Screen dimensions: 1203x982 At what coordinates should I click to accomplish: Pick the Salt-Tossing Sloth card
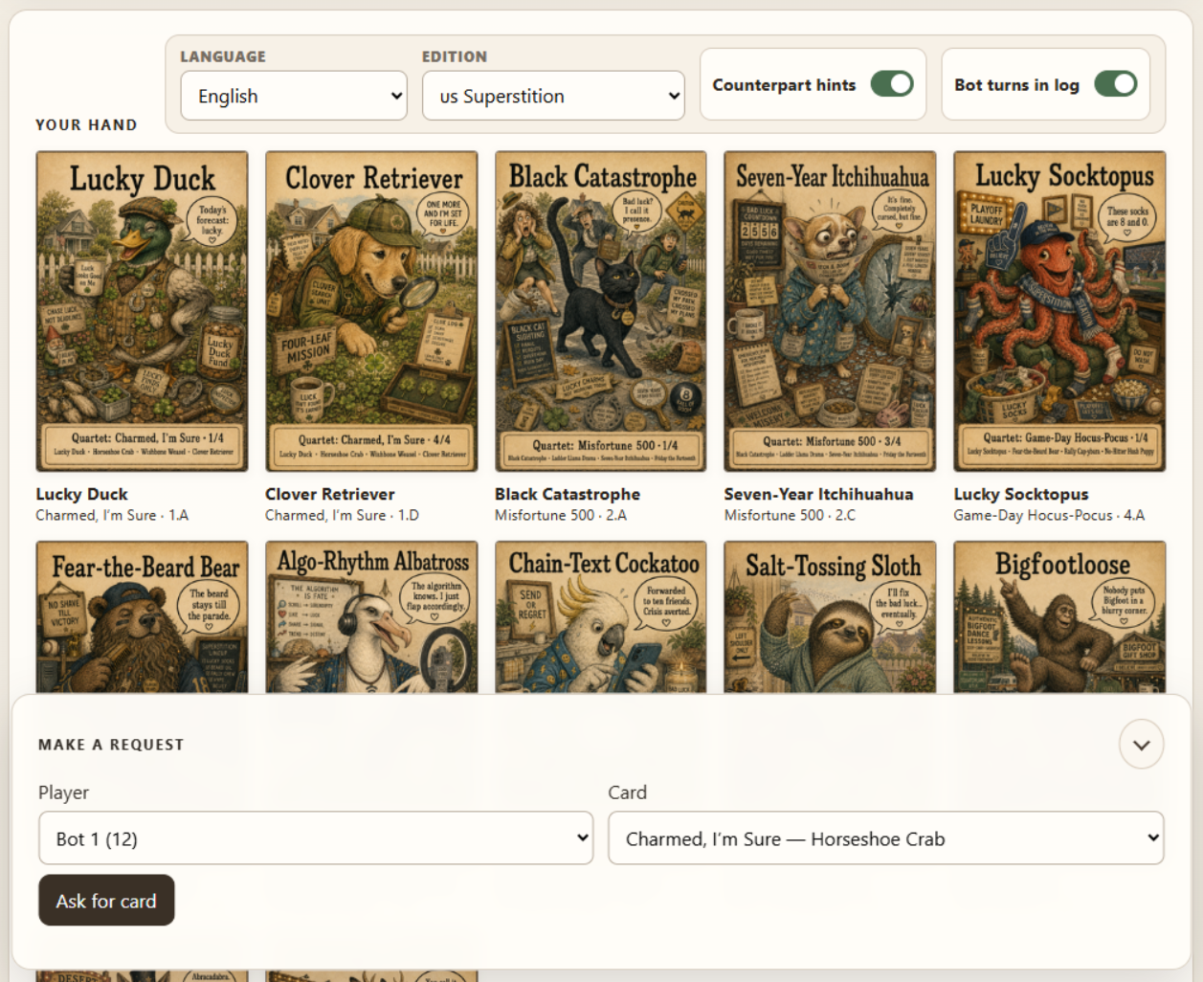coord(831,617)
